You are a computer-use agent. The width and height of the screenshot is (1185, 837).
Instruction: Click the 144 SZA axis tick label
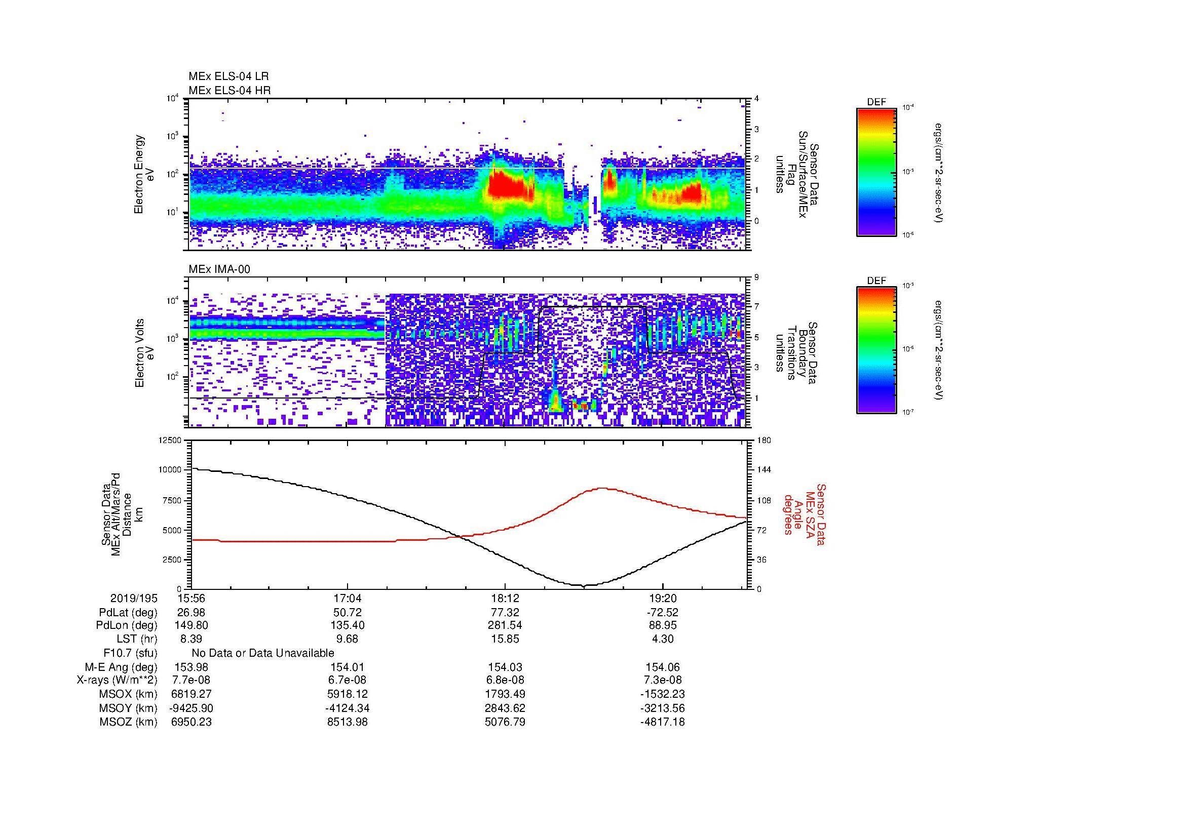(x=764, y=470)
